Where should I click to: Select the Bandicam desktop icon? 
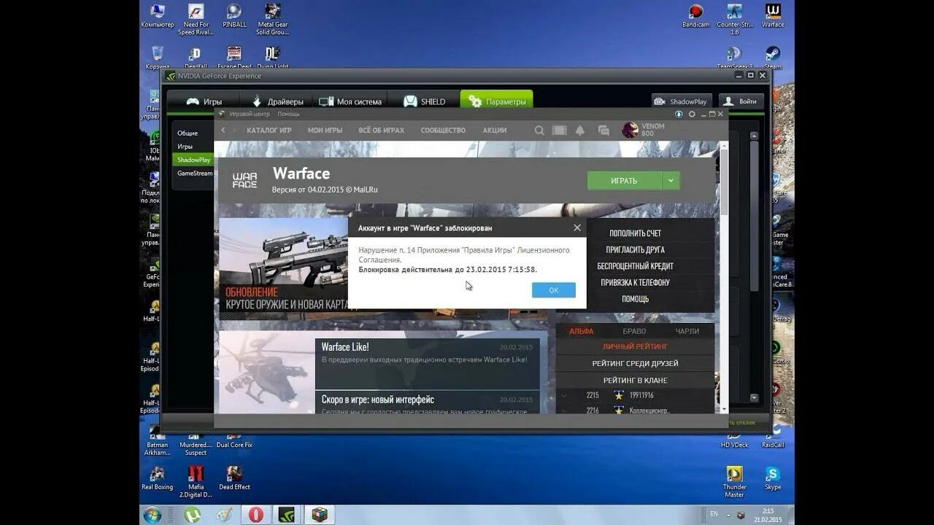696,17
